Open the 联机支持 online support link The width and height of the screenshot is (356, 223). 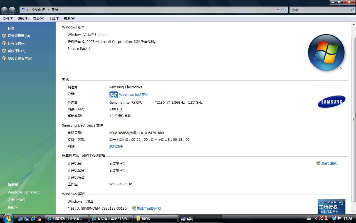click(116, 146)
